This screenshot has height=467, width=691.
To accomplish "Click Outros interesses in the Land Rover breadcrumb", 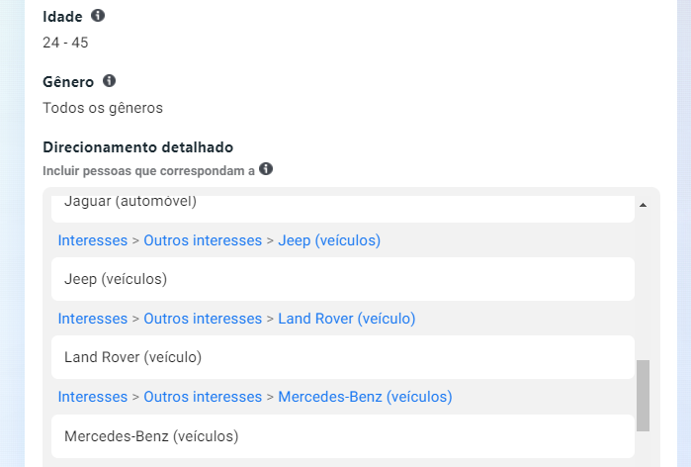I will pos(203,319).
